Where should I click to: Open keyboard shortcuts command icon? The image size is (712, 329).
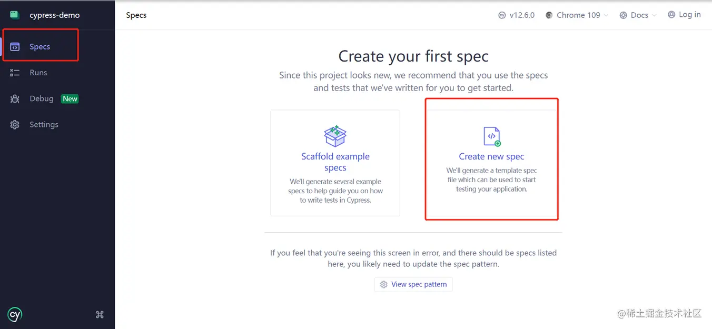pyautogui.click(x=100, y=315)
